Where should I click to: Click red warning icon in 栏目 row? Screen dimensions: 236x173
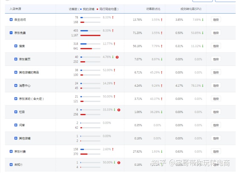(119, 110)
